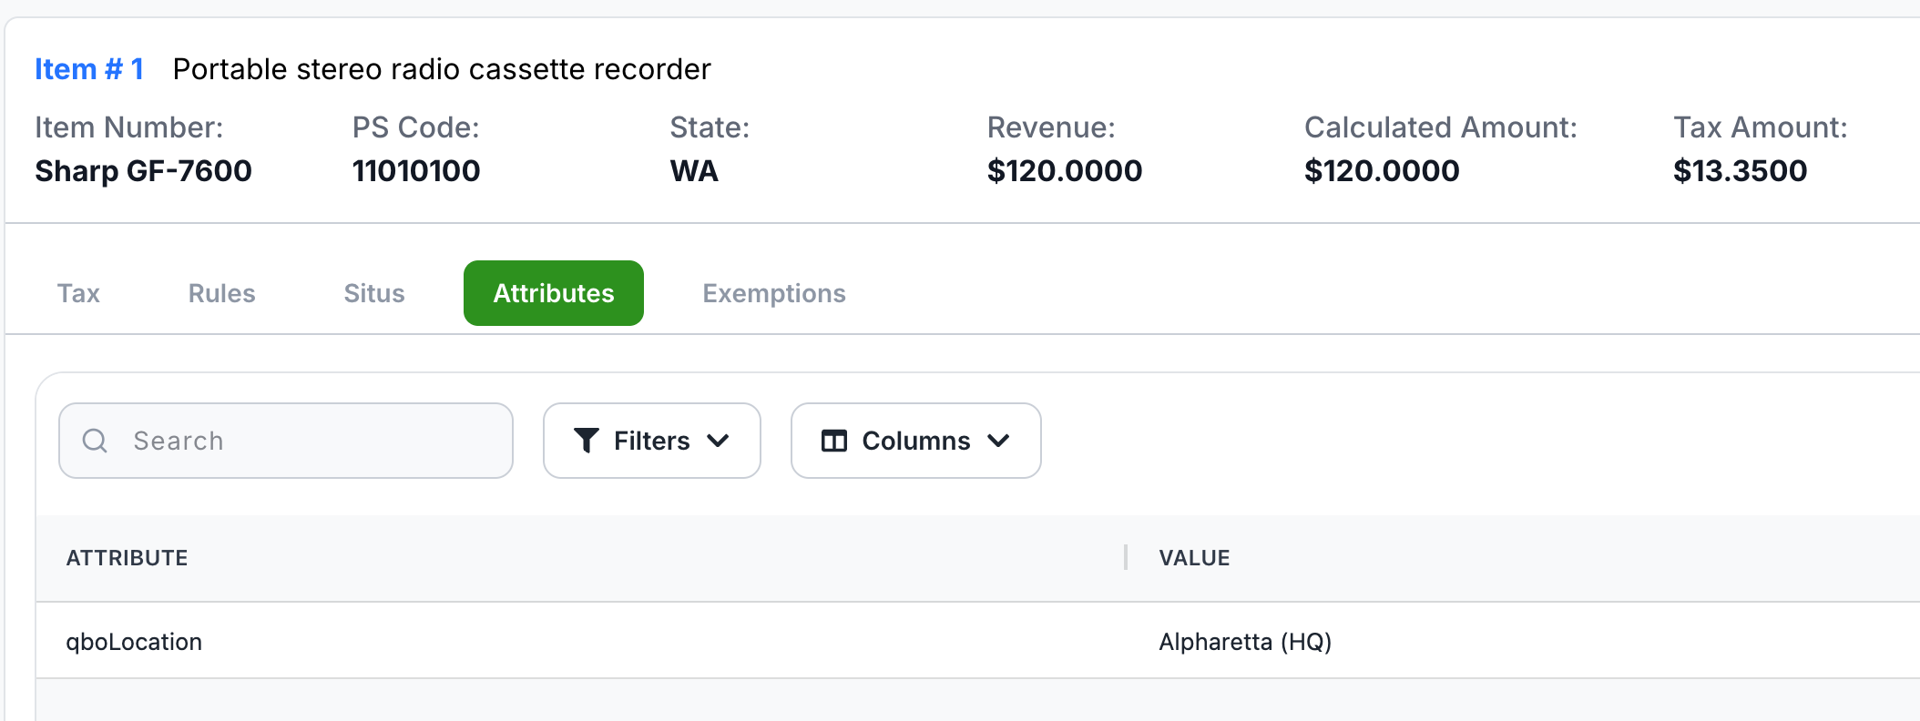This screenshot has width=1920, height=721.
Task: Expand the Columns dropdown chevron
Action: click(998, 441)
